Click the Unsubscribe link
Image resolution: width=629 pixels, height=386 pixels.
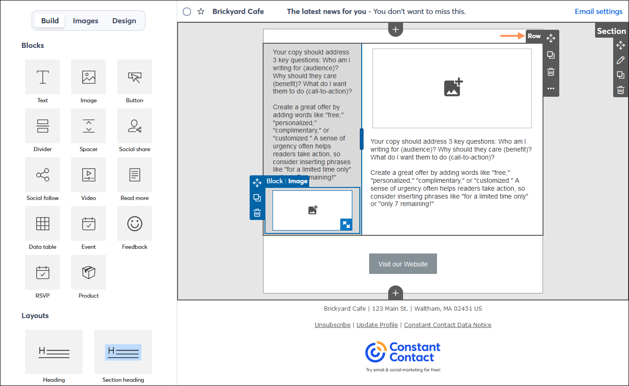tap(332, 325)
